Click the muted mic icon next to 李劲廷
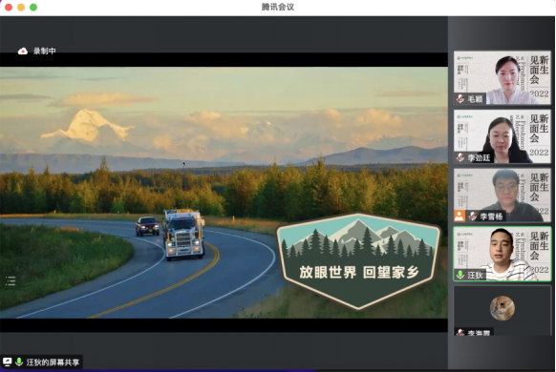556x372 pixels. (460, 157)
